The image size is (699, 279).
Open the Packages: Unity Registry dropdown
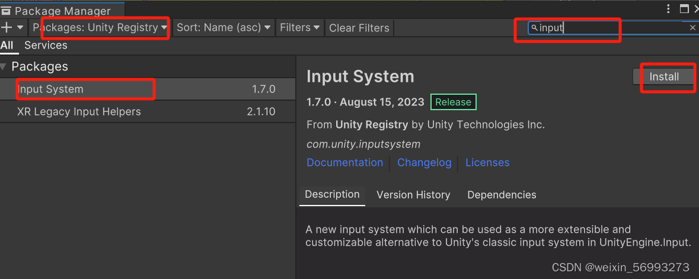tap(100, 28)
